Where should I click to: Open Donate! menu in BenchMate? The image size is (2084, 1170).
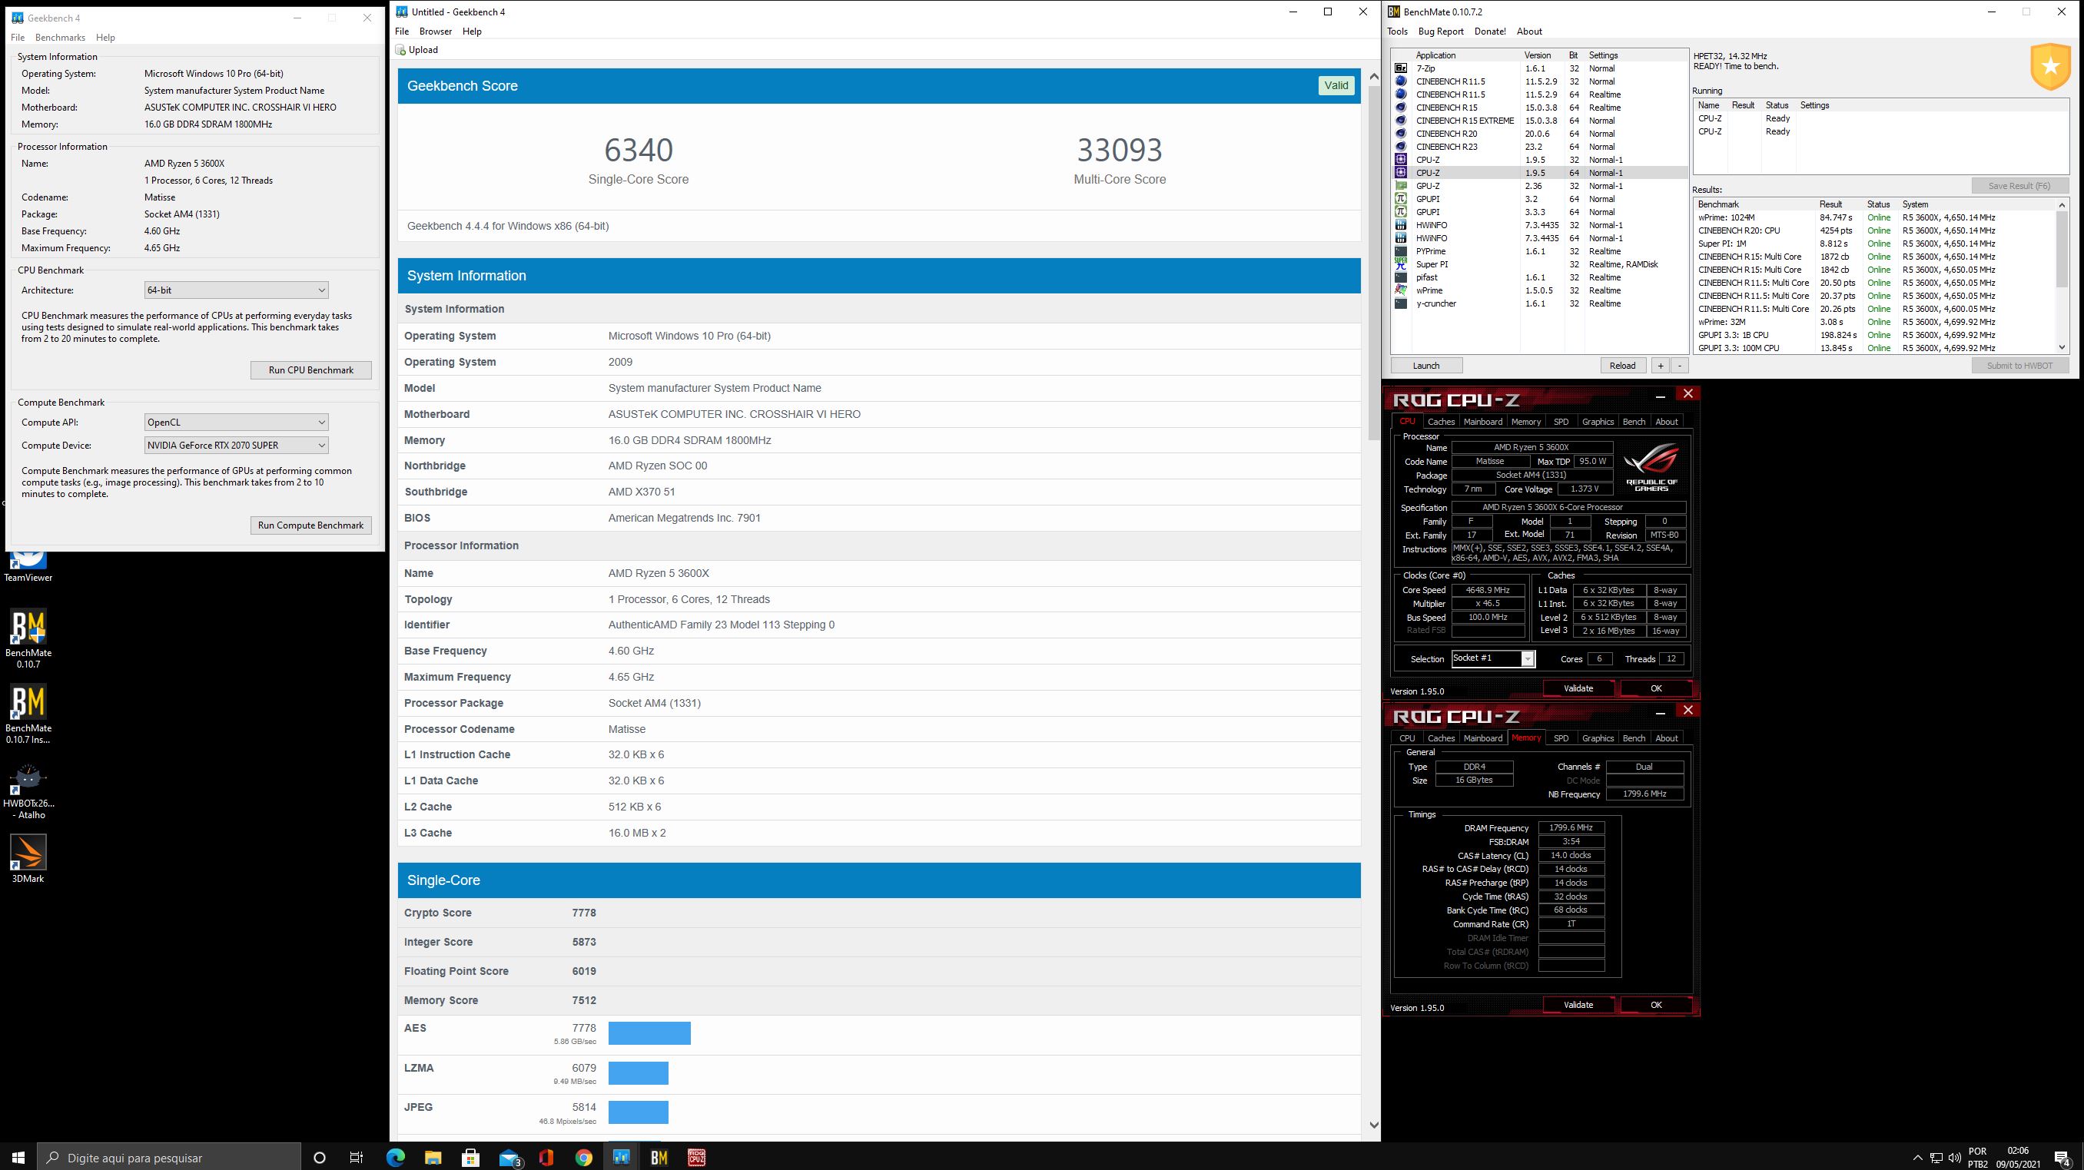pos(1489,31)
